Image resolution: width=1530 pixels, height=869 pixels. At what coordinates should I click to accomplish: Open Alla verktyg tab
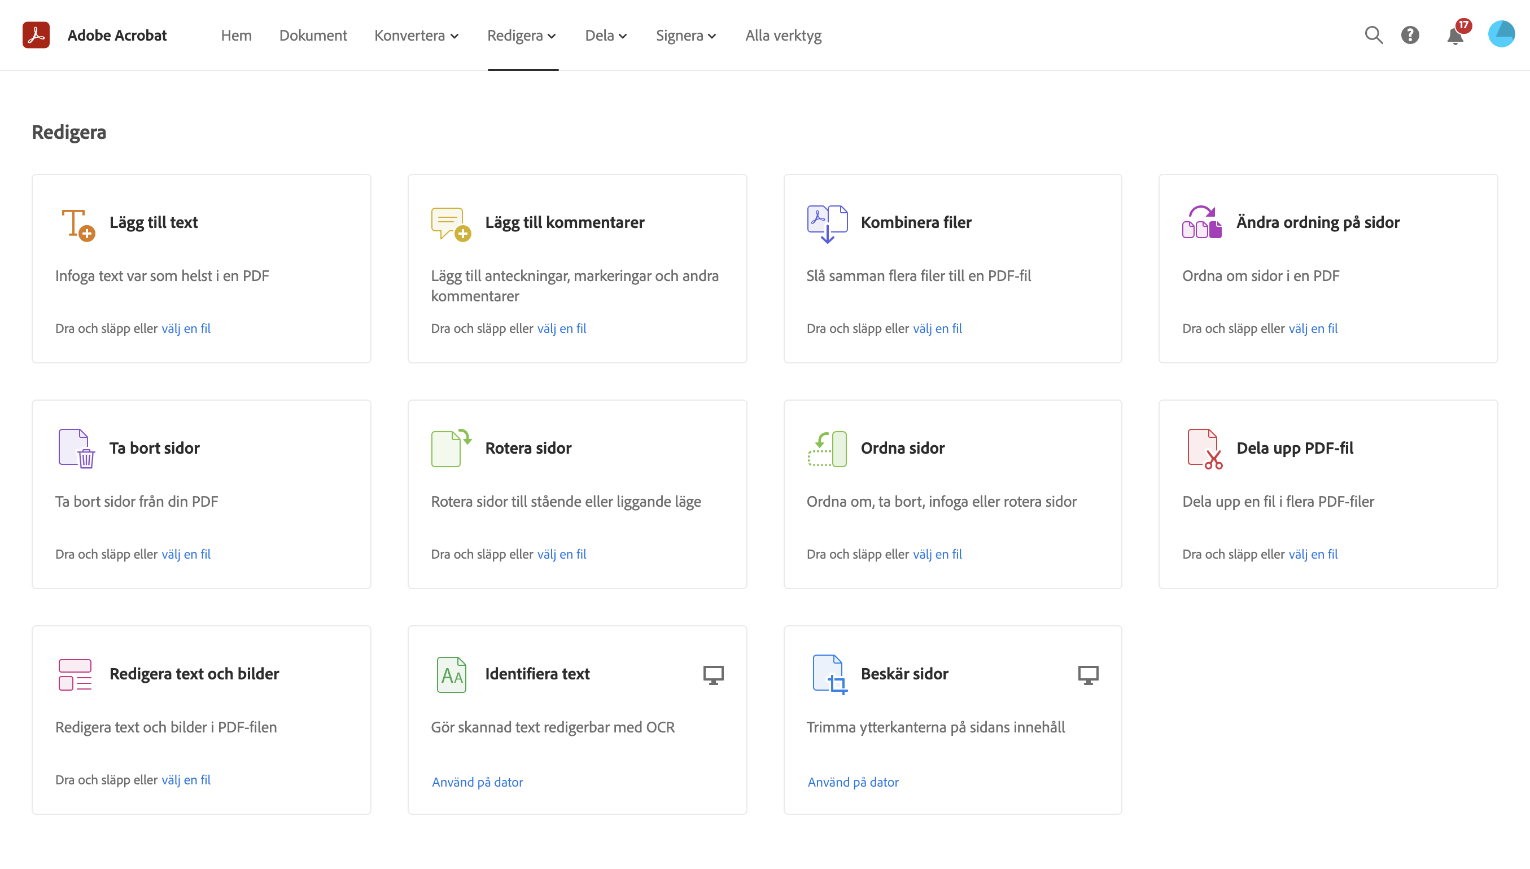pyautogui.click(x=783, y=35)
